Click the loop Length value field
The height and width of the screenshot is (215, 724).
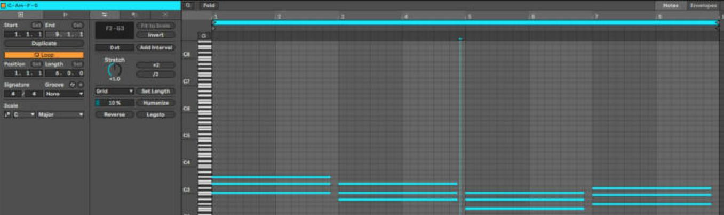pos(65,73)
